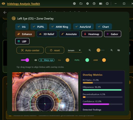The image size is (133, 120).
Task: Click the eye image with zone overlay
Action: click(x=45, y=91)
